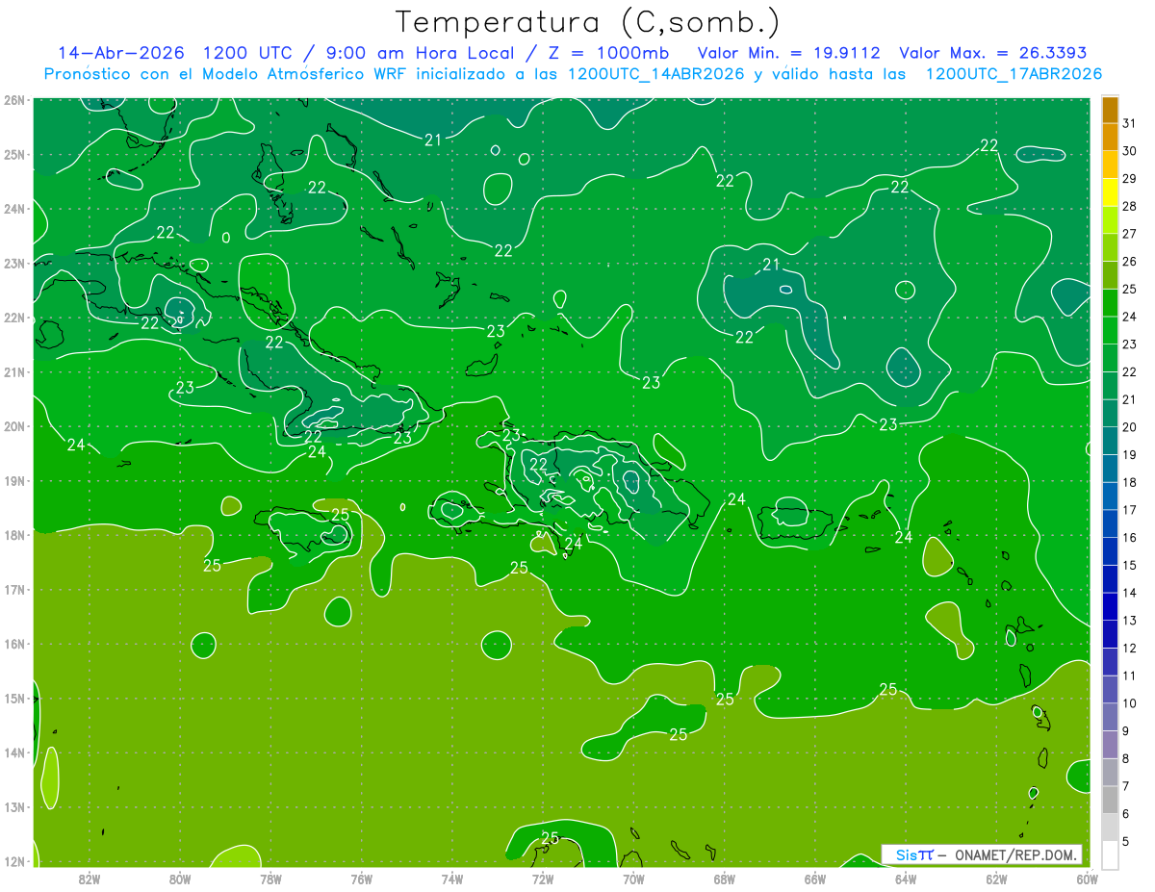The height and width of the screenshot is (892, 1155).
Task: Click the SisTT ONAMET/REP.DOM. logo box
Action: pos(982,854)
